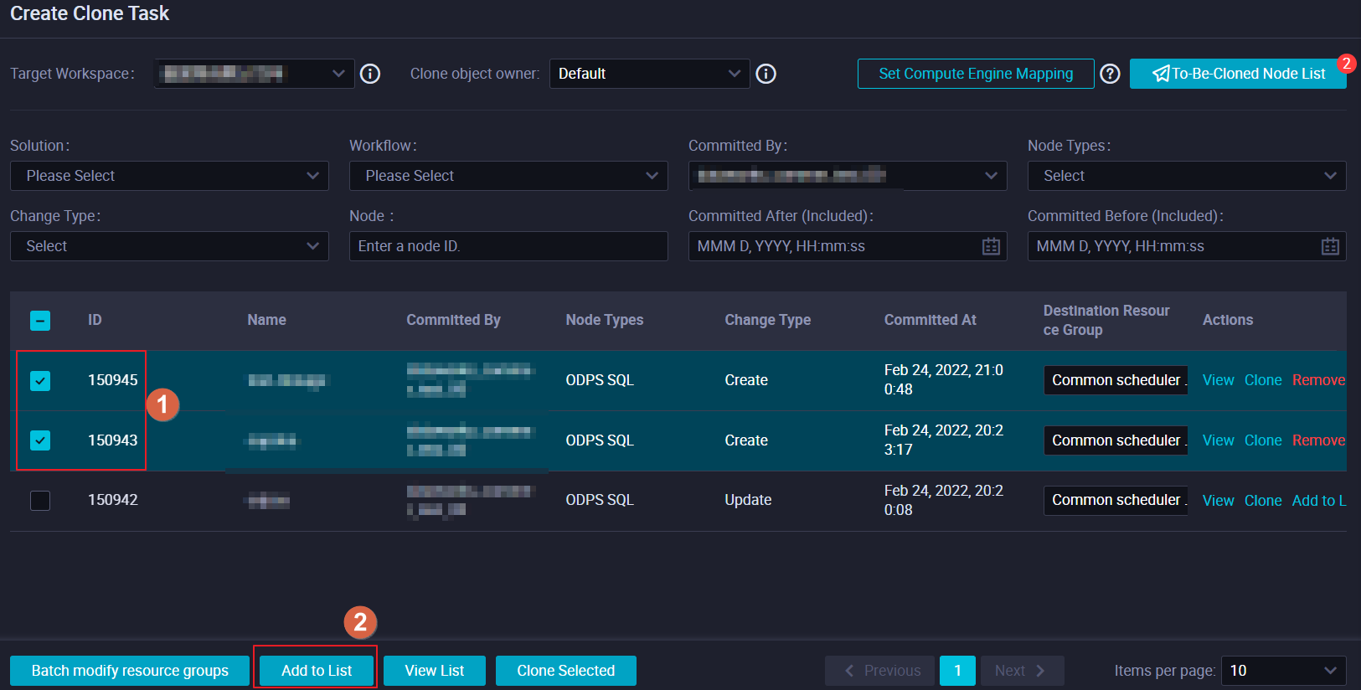Click View link for node 150945
The width and height of the screenshot is (1361, 690).
pyautogui.click(x=1219, y=380)
